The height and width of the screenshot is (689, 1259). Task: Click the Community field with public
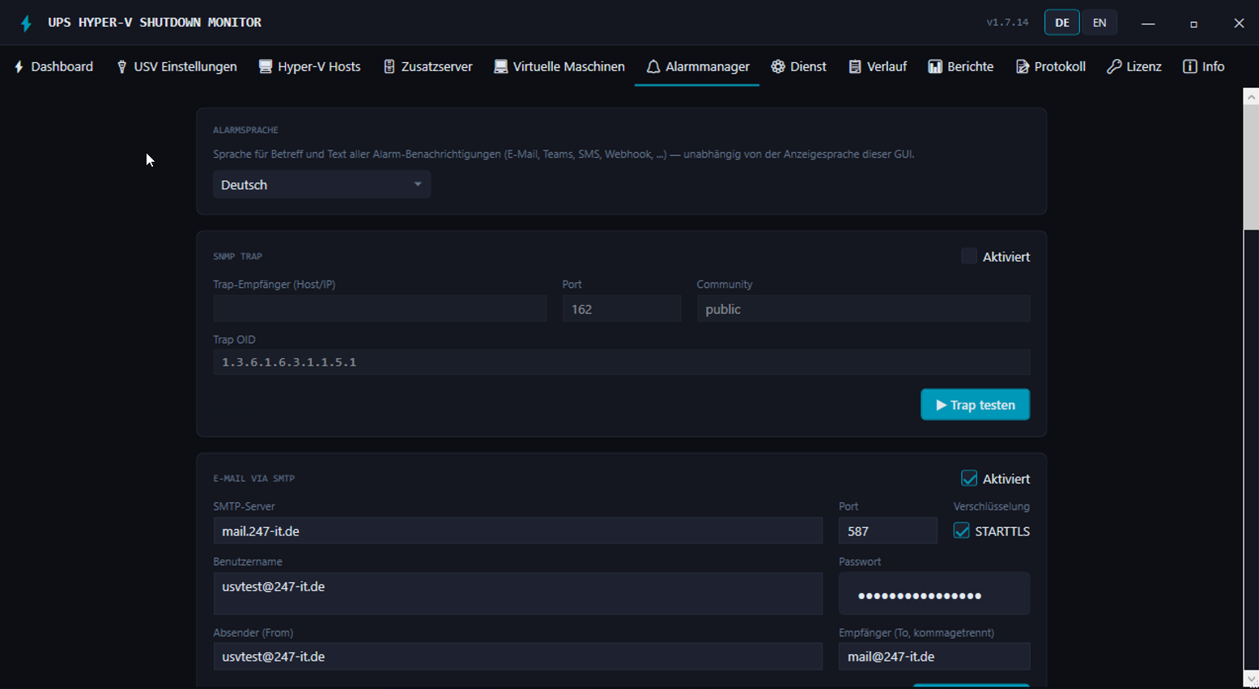(863, 309)
